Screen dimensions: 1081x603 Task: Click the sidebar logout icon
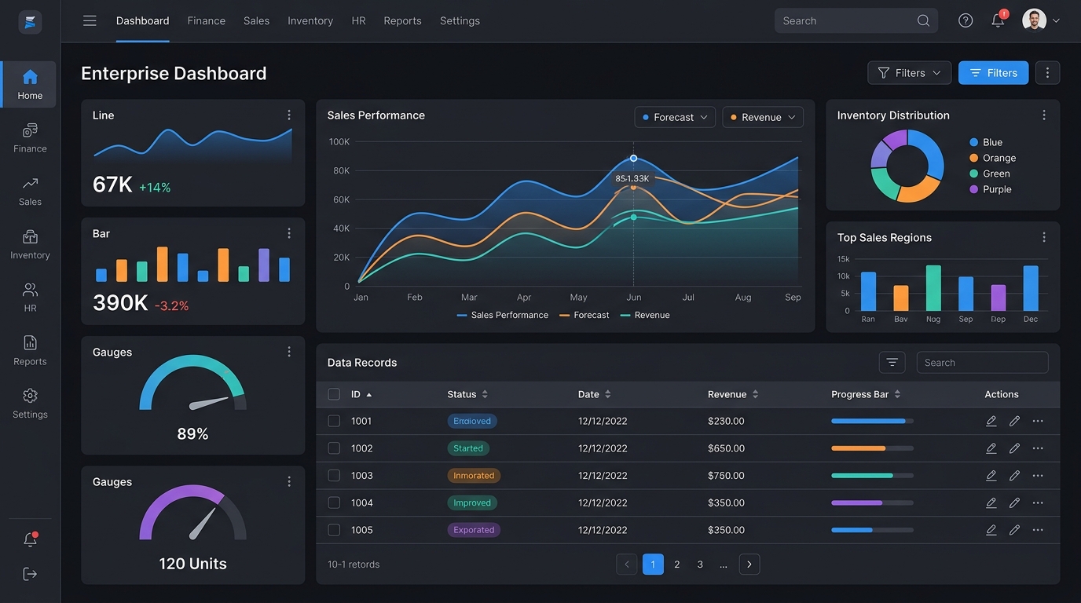(x=30, y=574)
